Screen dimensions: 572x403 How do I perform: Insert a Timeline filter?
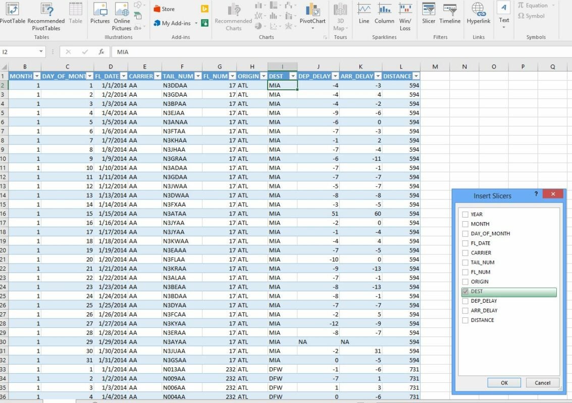449,15
